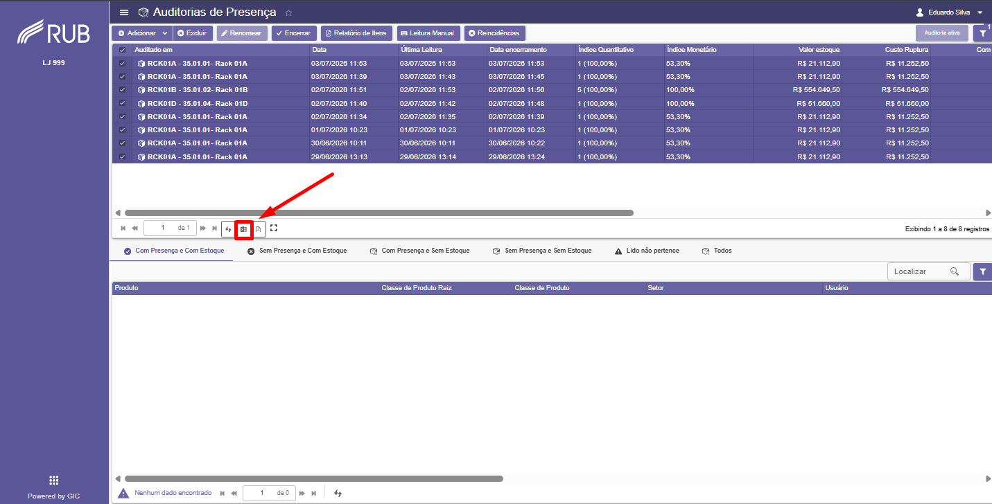The width and height of the screenshot is (992, 504).
Task: Click the Renomear button
Action: (242, 33)
